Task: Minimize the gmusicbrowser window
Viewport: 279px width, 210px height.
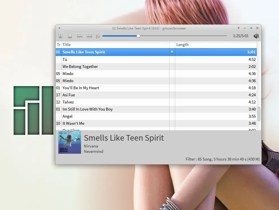Action: [245, 28]
